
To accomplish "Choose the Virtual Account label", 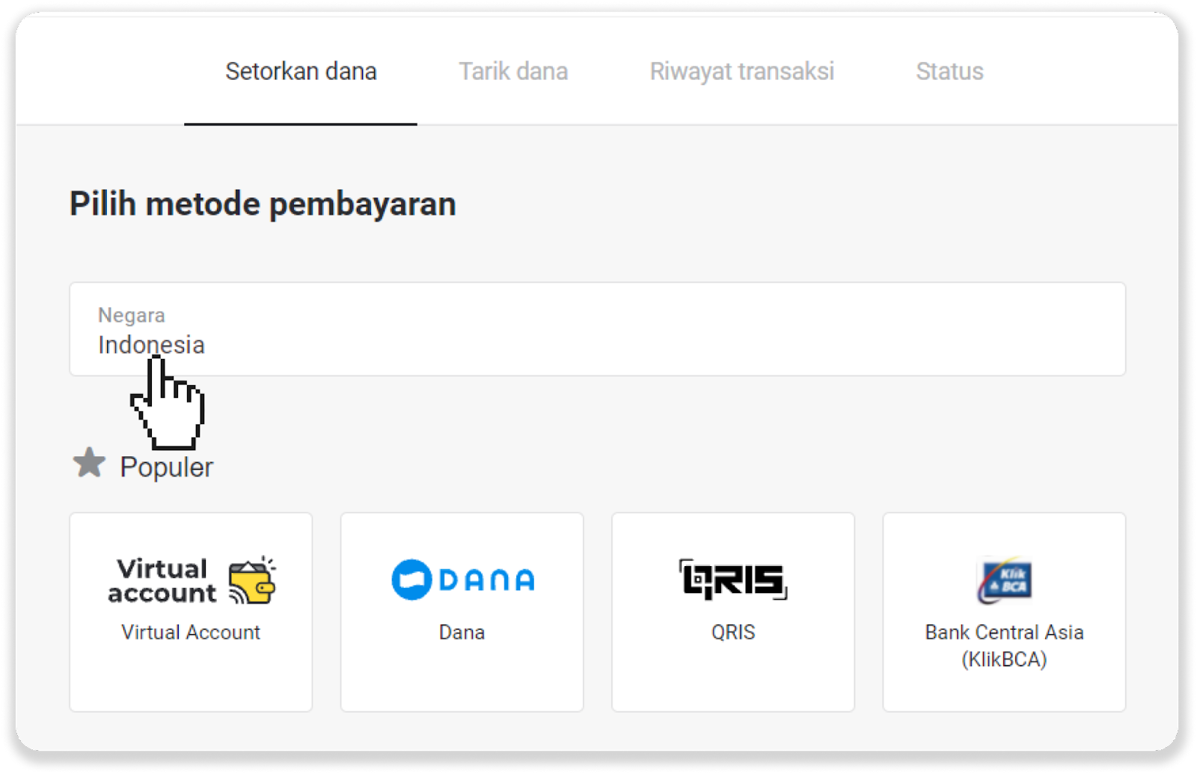I will pyautogui.click(x=191, y=633).
